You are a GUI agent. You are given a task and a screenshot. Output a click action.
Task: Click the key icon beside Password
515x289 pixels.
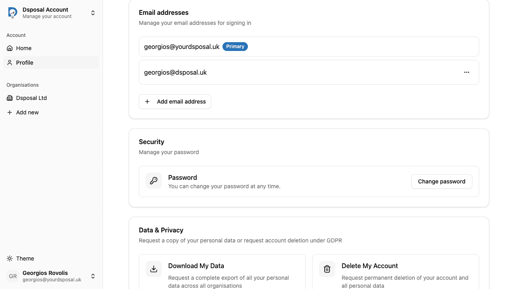(153, 181)
